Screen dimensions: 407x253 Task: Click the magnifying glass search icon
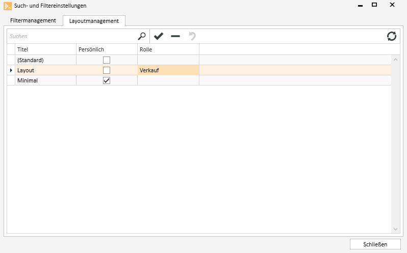tap(142, 36)
